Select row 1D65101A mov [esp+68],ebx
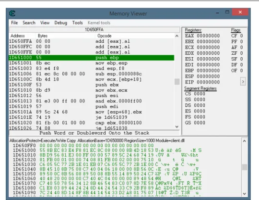The image size is (259, 200). pos(92,112)
